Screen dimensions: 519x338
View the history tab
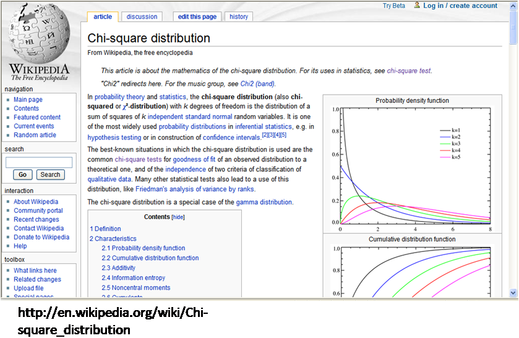(x=239, y=17)
